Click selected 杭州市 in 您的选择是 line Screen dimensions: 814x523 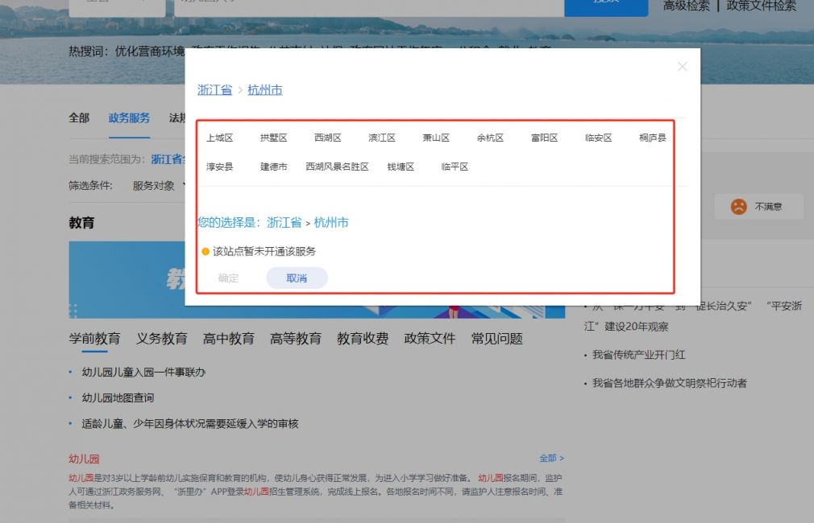point(331,222)
